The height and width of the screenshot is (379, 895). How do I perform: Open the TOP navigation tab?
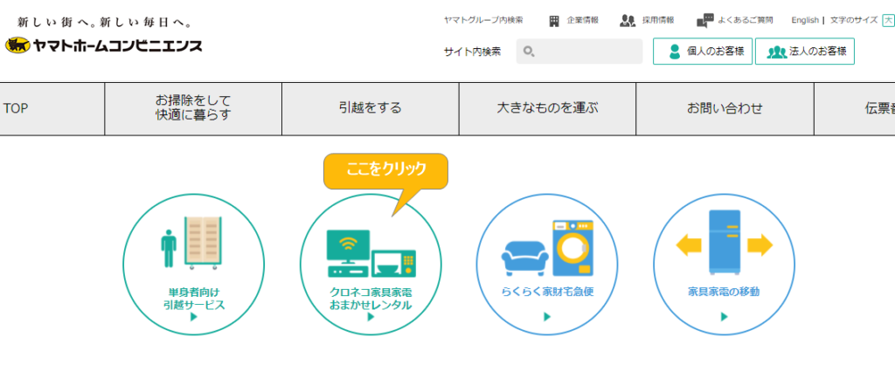pos(52,108)
